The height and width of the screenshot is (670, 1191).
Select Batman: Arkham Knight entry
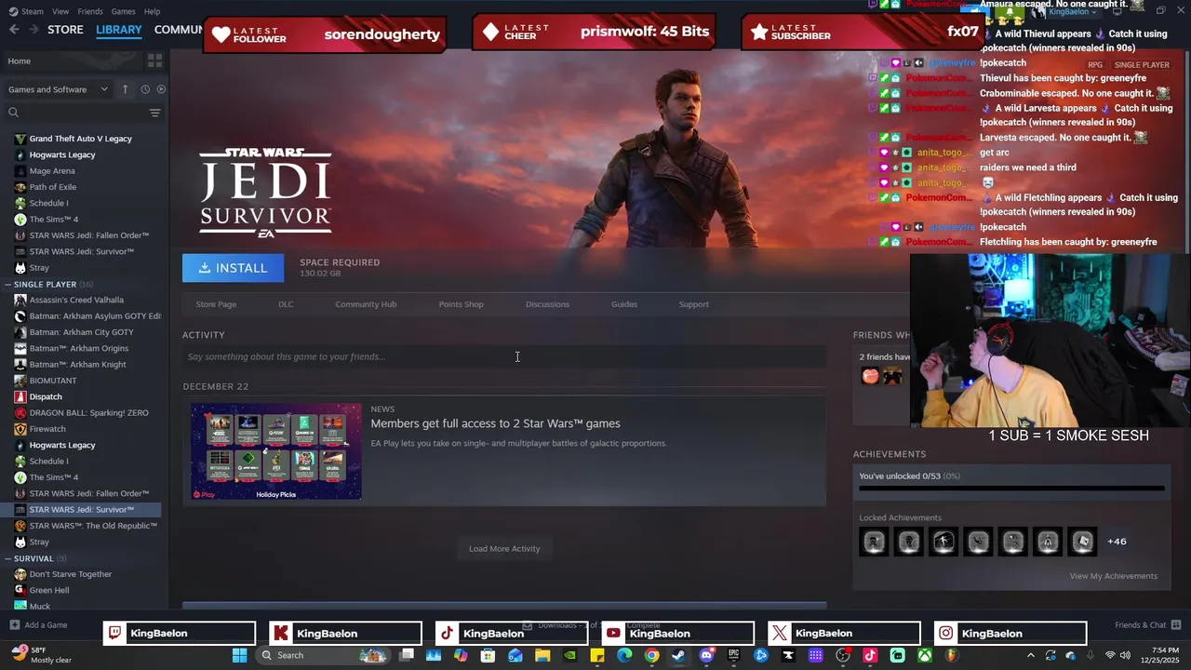(x=77, y=365)
